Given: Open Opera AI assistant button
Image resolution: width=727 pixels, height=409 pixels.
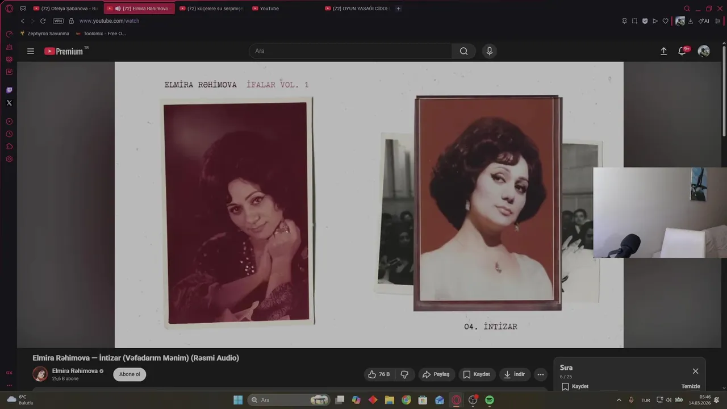Looking at the screenshot, I should [x=704, y=21].
